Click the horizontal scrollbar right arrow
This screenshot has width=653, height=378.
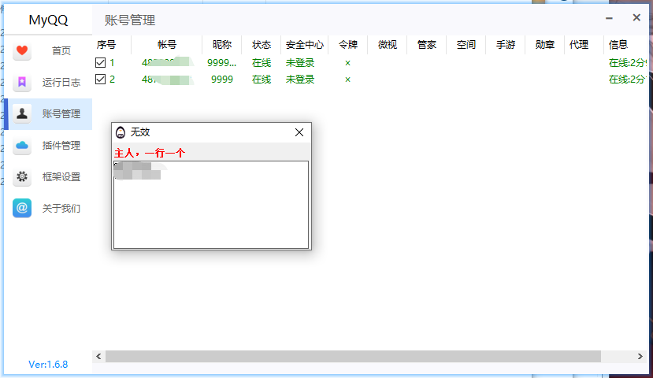(640, 357)
